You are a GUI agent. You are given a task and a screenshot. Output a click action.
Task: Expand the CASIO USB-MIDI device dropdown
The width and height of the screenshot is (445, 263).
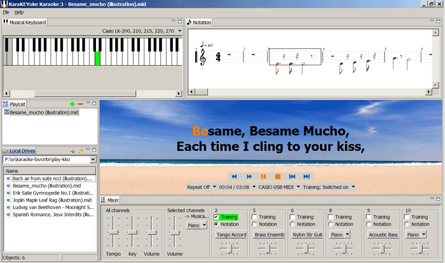(278, 187)
